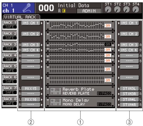Open output patch INS CH 4 for Rack 3B

(129, 50)
